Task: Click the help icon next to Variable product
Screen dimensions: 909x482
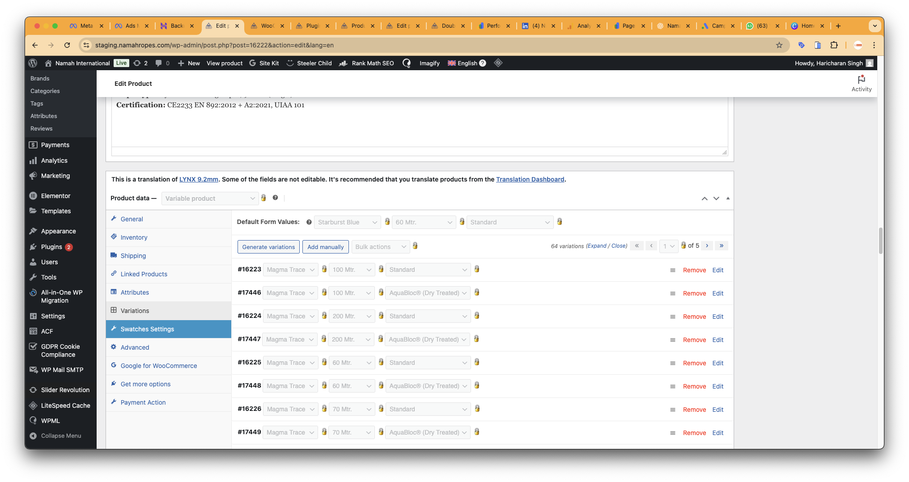Action: (x=275, y=198)
